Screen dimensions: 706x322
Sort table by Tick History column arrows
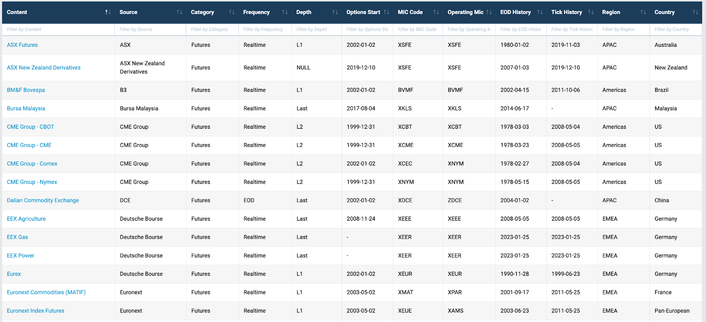[x=591, y=12]
